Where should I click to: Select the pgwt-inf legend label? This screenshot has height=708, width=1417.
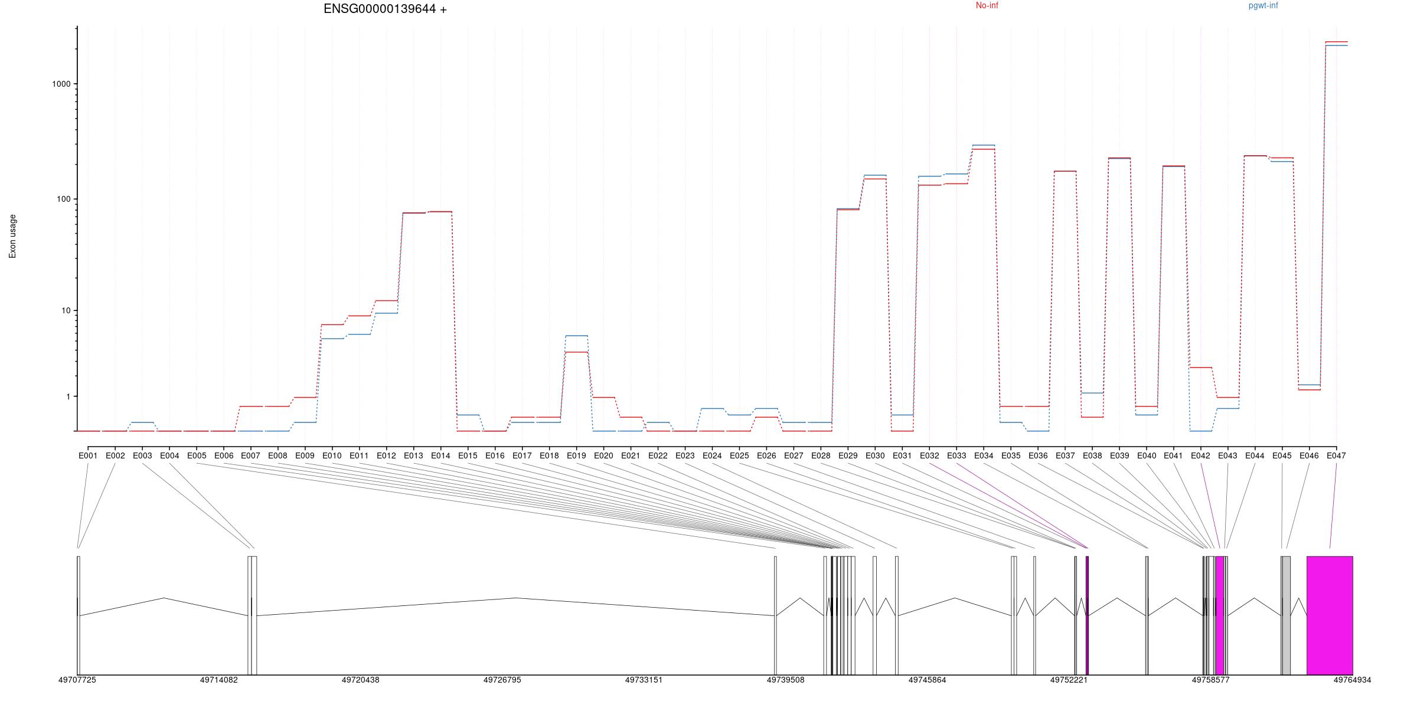click(1263, 5)
